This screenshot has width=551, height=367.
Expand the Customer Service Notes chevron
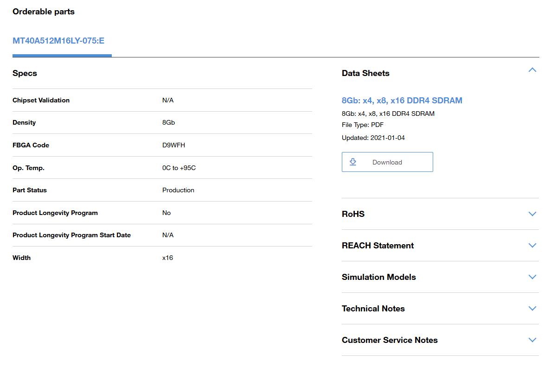tap(532, 340)
